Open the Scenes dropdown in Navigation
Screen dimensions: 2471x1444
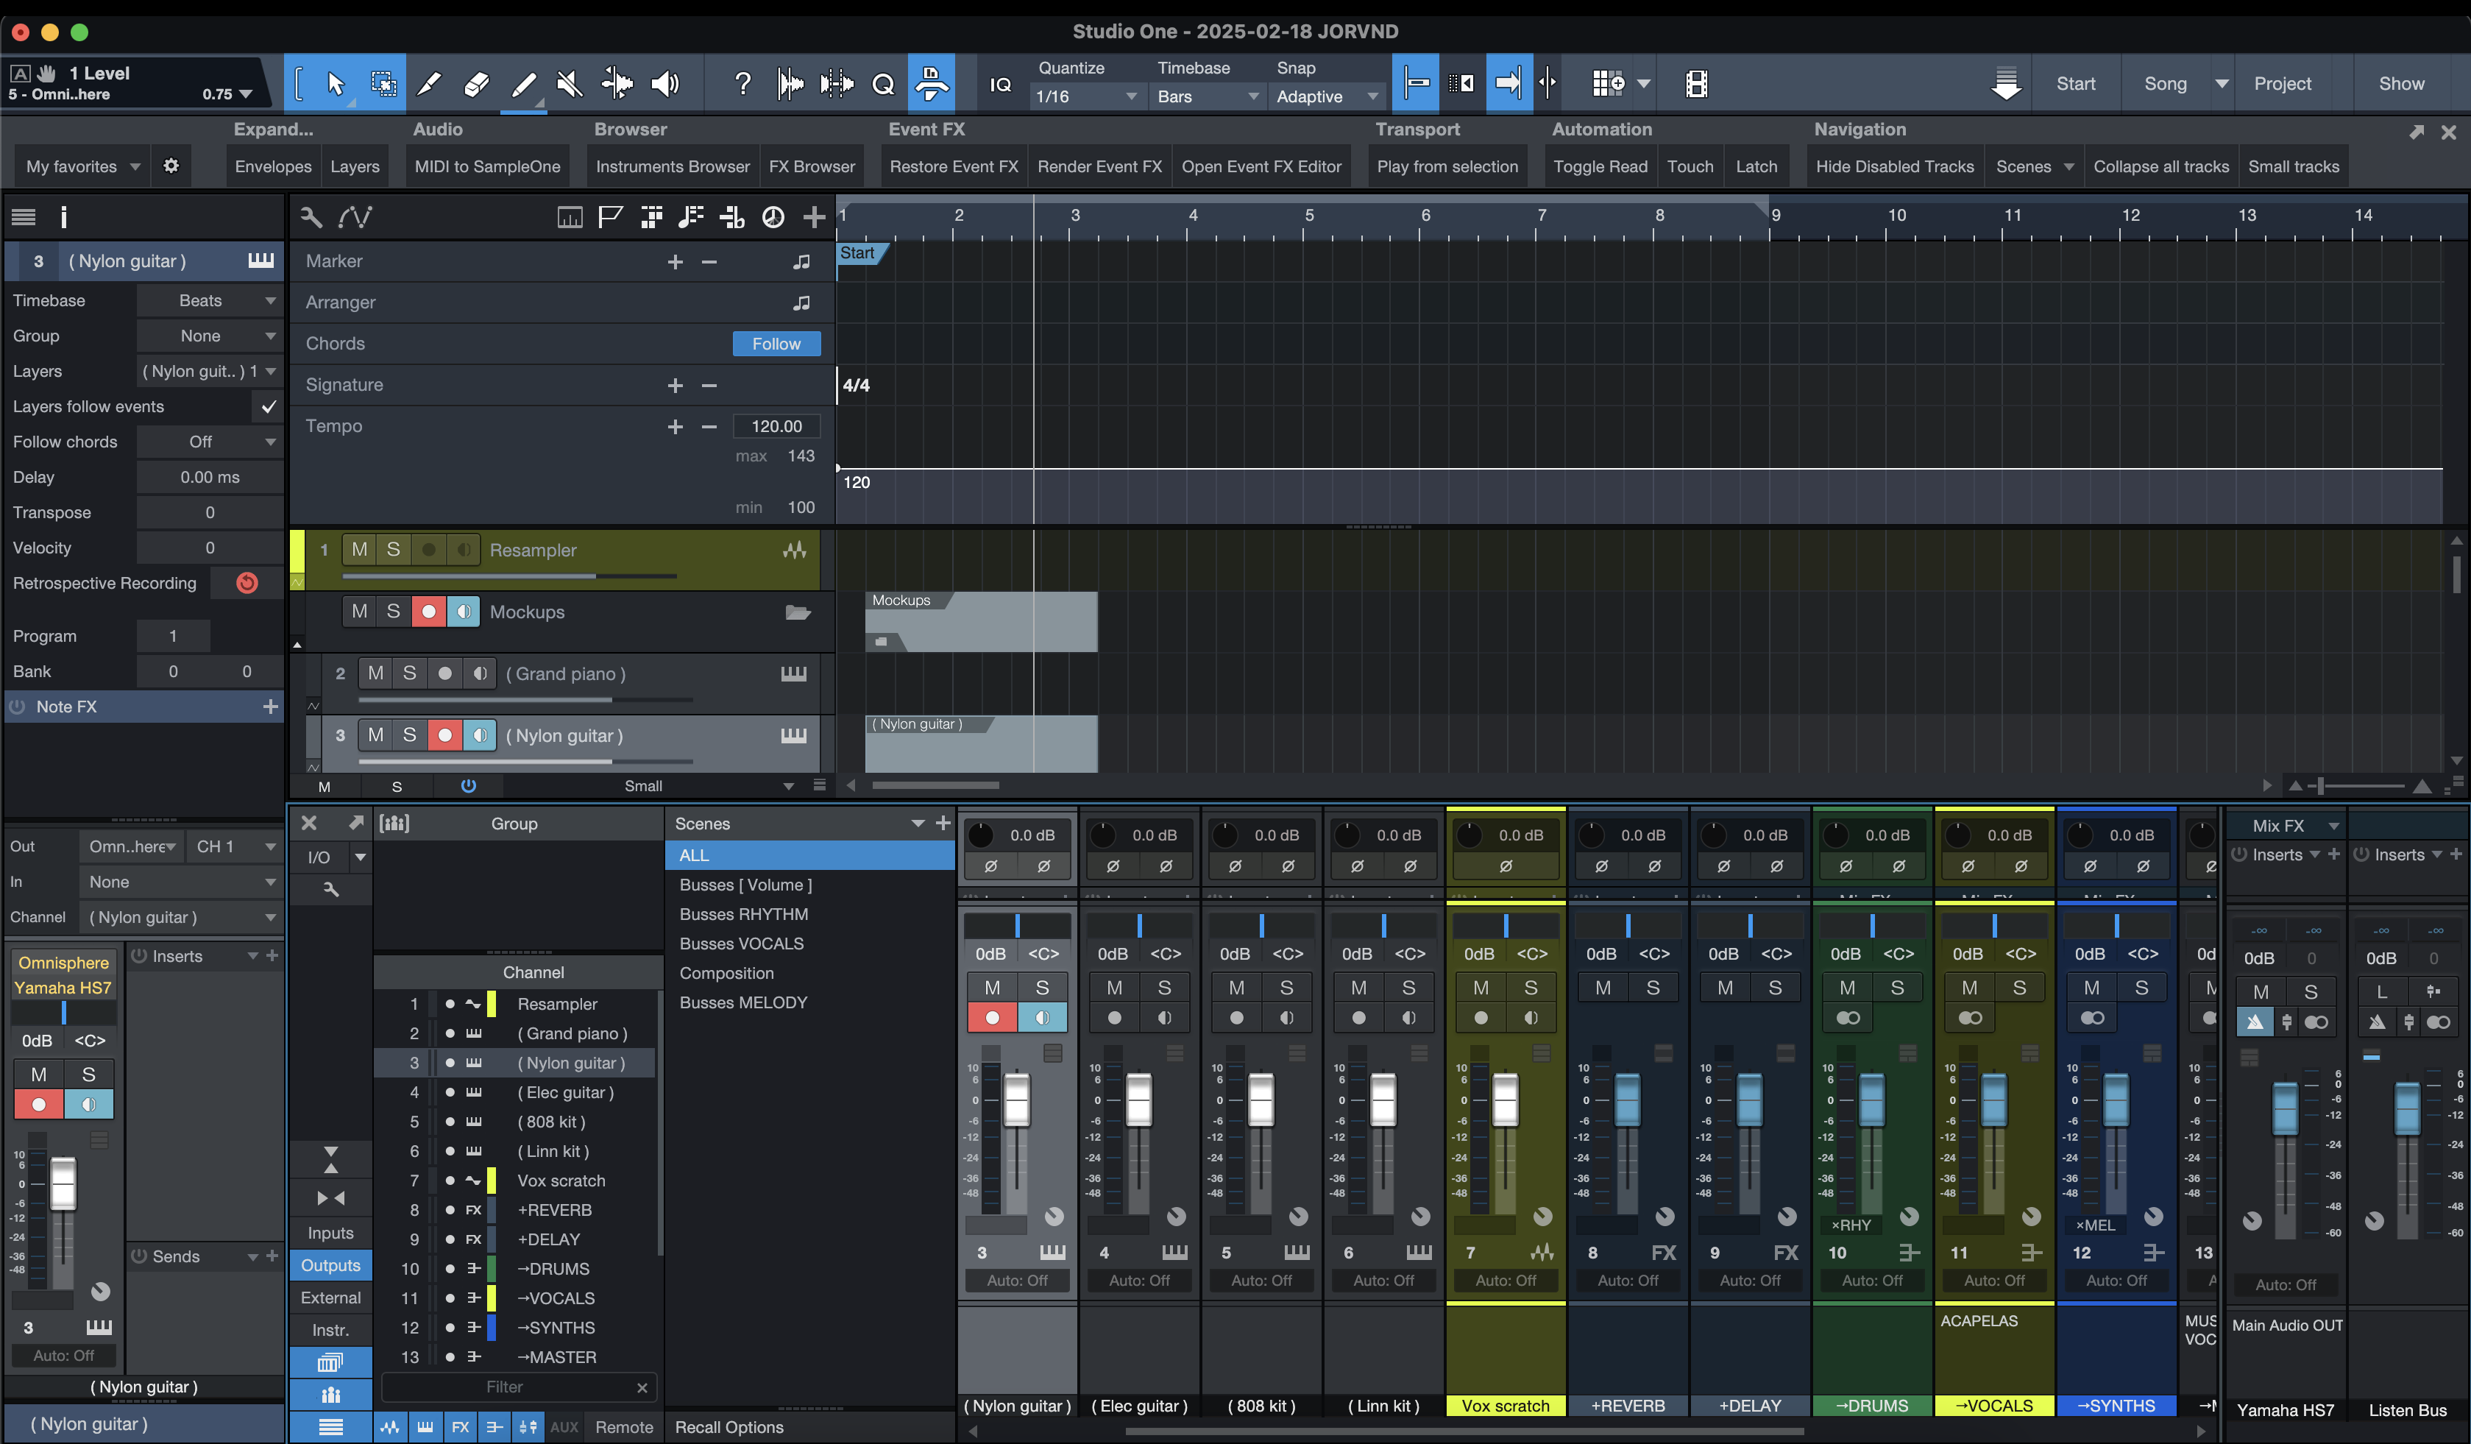click(x=2034, y=166)
